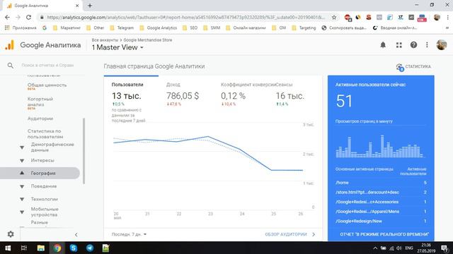This screenshot has width=453, height=254.
Task: Bookmark this page with the star icon
Action: [334, 17]
